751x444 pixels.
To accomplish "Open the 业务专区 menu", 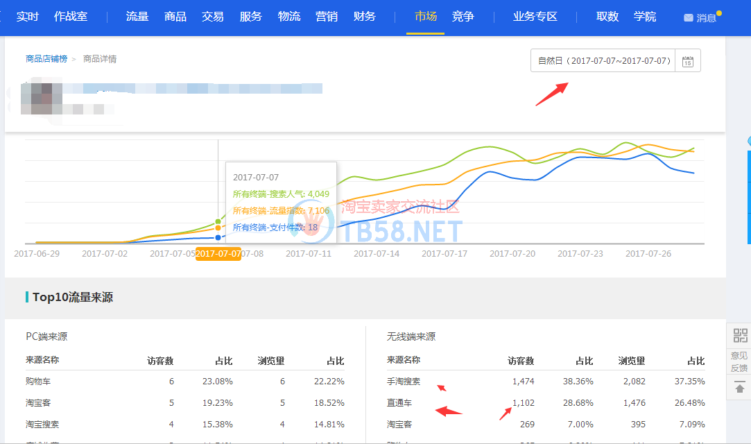I will 535,17.
